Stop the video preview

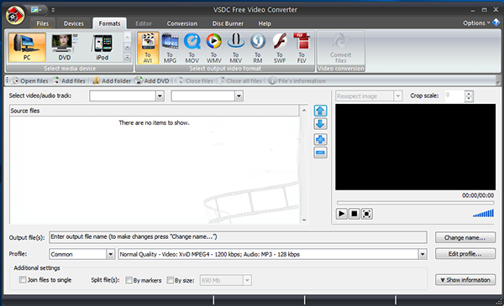point(354,214)
